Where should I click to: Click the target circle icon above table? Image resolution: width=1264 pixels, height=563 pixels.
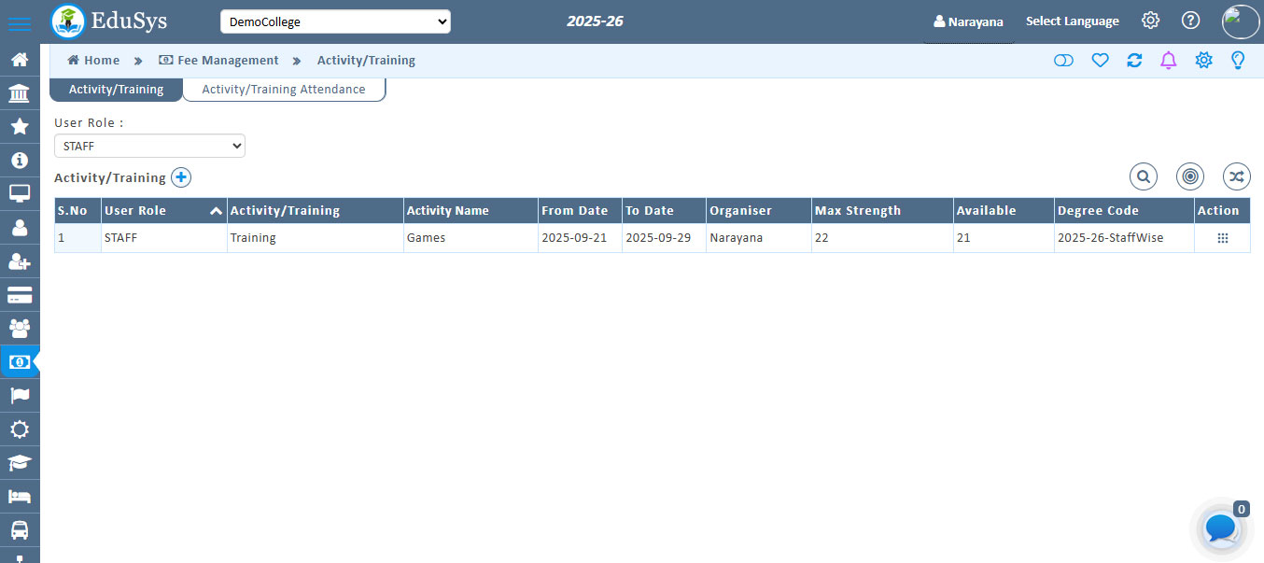(1189, 176)
